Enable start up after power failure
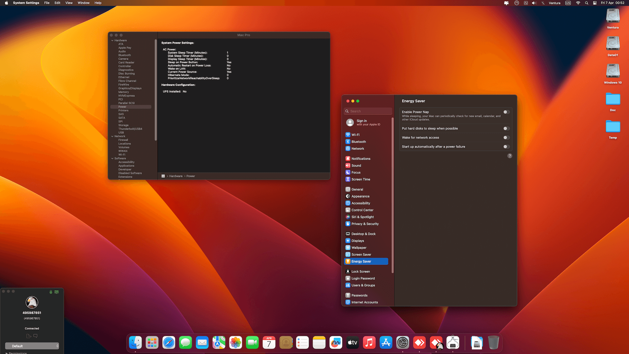Screen dimensions: 629x354 pos(506,147)
